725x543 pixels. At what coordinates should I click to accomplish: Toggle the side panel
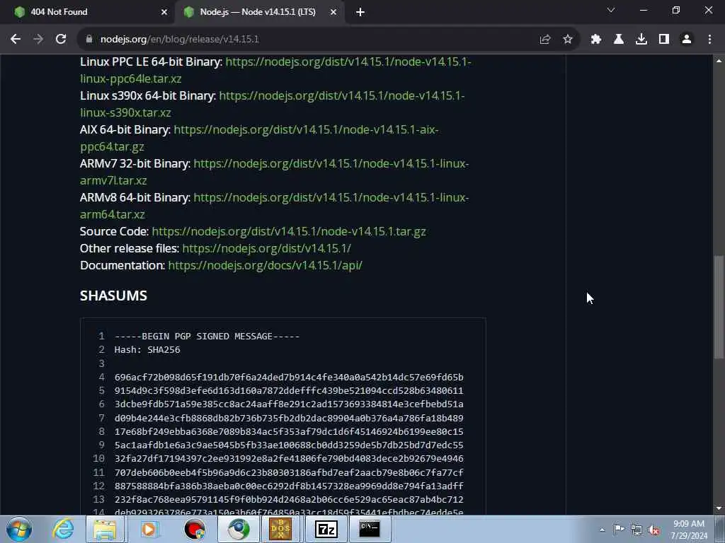coord(664,40)
